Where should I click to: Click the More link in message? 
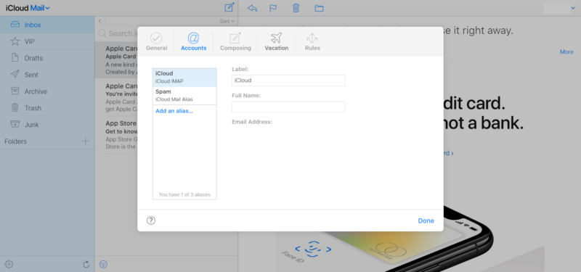[566, 51]
